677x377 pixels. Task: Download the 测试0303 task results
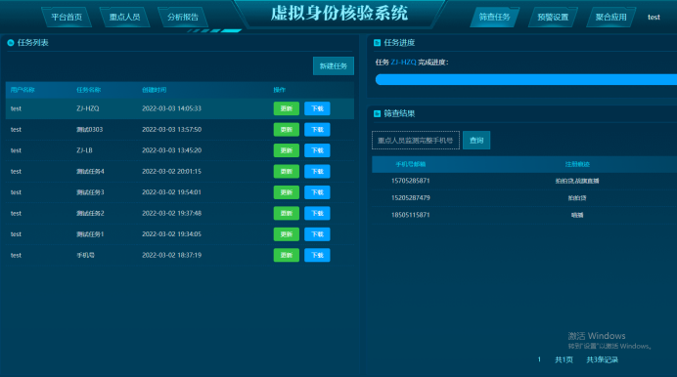[x=317, y=130]
